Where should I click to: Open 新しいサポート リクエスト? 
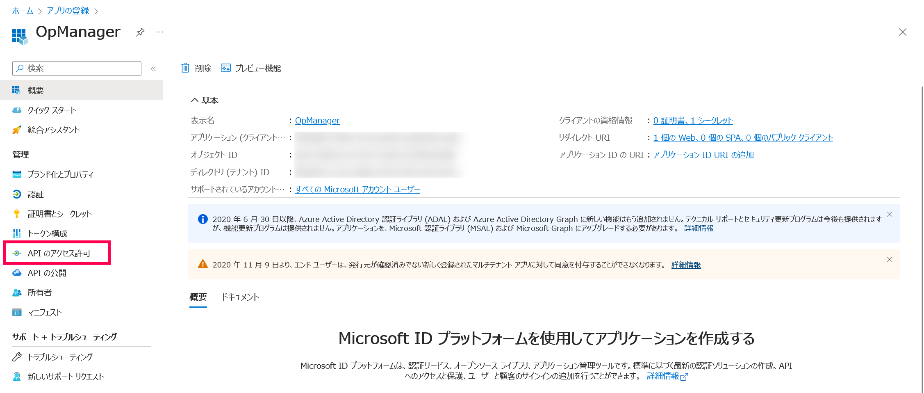(66, 377)
